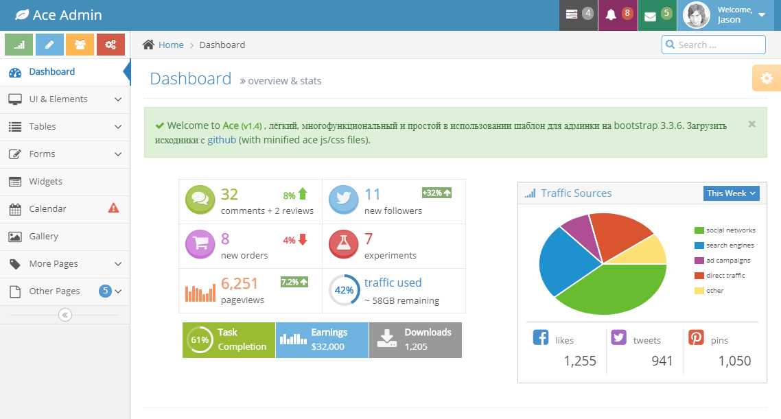Open Widgets in the sidebar

point(65,182)
